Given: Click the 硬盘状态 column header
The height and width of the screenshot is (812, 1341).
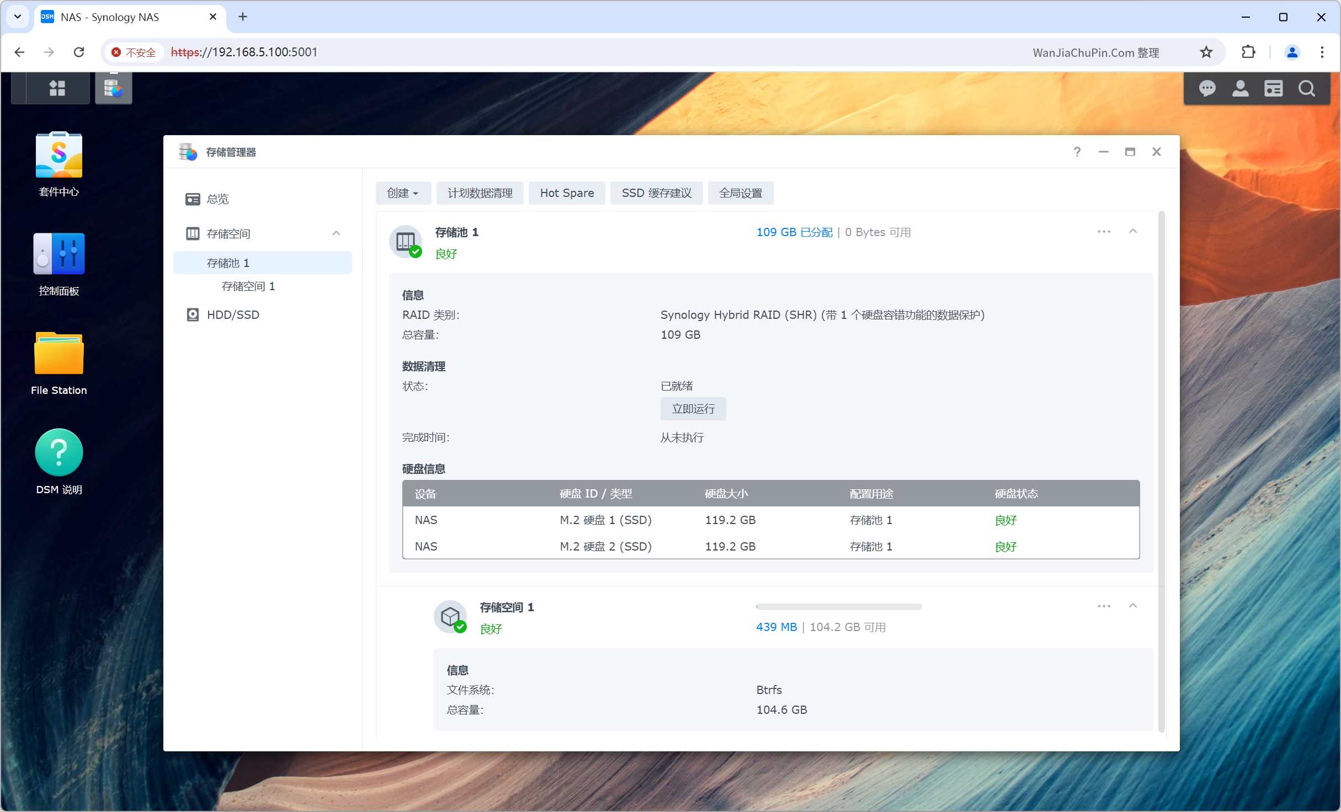Looking at the screenshot, I should (1017, 494).
